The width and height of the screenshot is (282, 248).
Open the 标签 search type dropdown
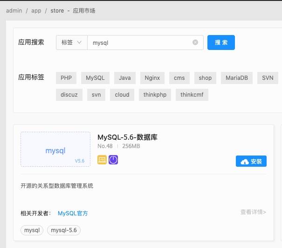pos(72,43)
